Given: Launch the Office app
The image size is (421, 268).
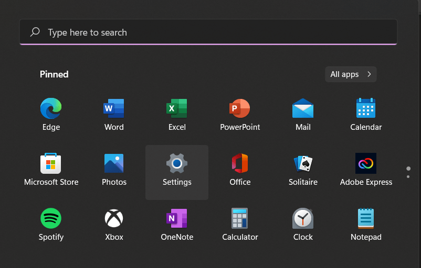Looking at the screenshot, I should tap(240, 164).
